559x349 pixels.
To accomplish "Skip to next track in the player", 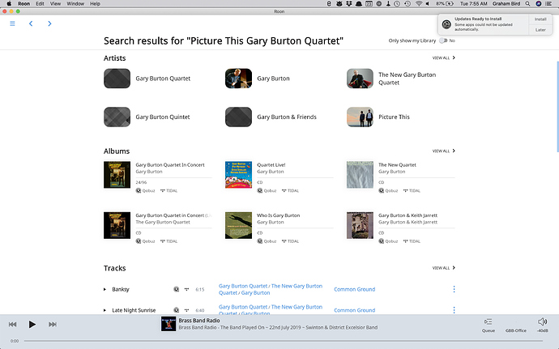I will pyautogui.click(x=53, y=324).
